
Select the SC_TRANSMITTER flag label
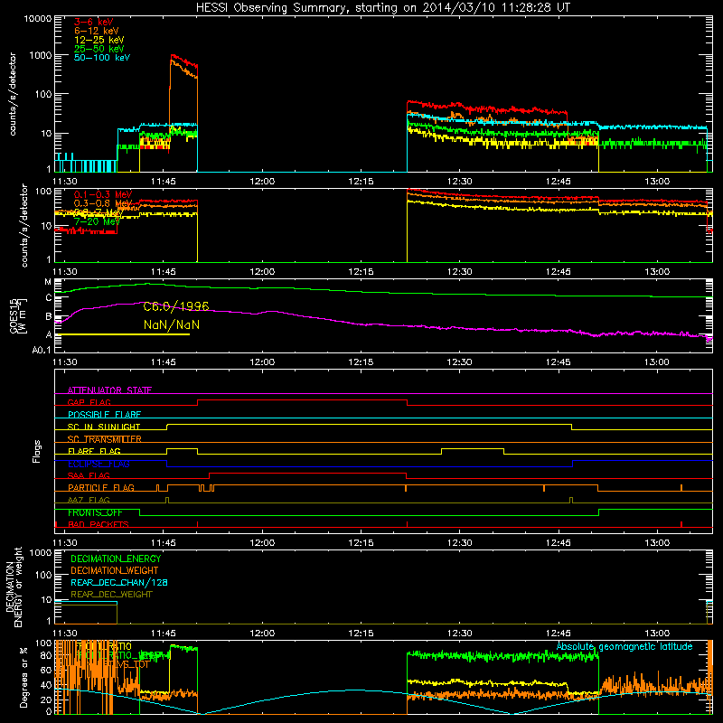(105, 439)
